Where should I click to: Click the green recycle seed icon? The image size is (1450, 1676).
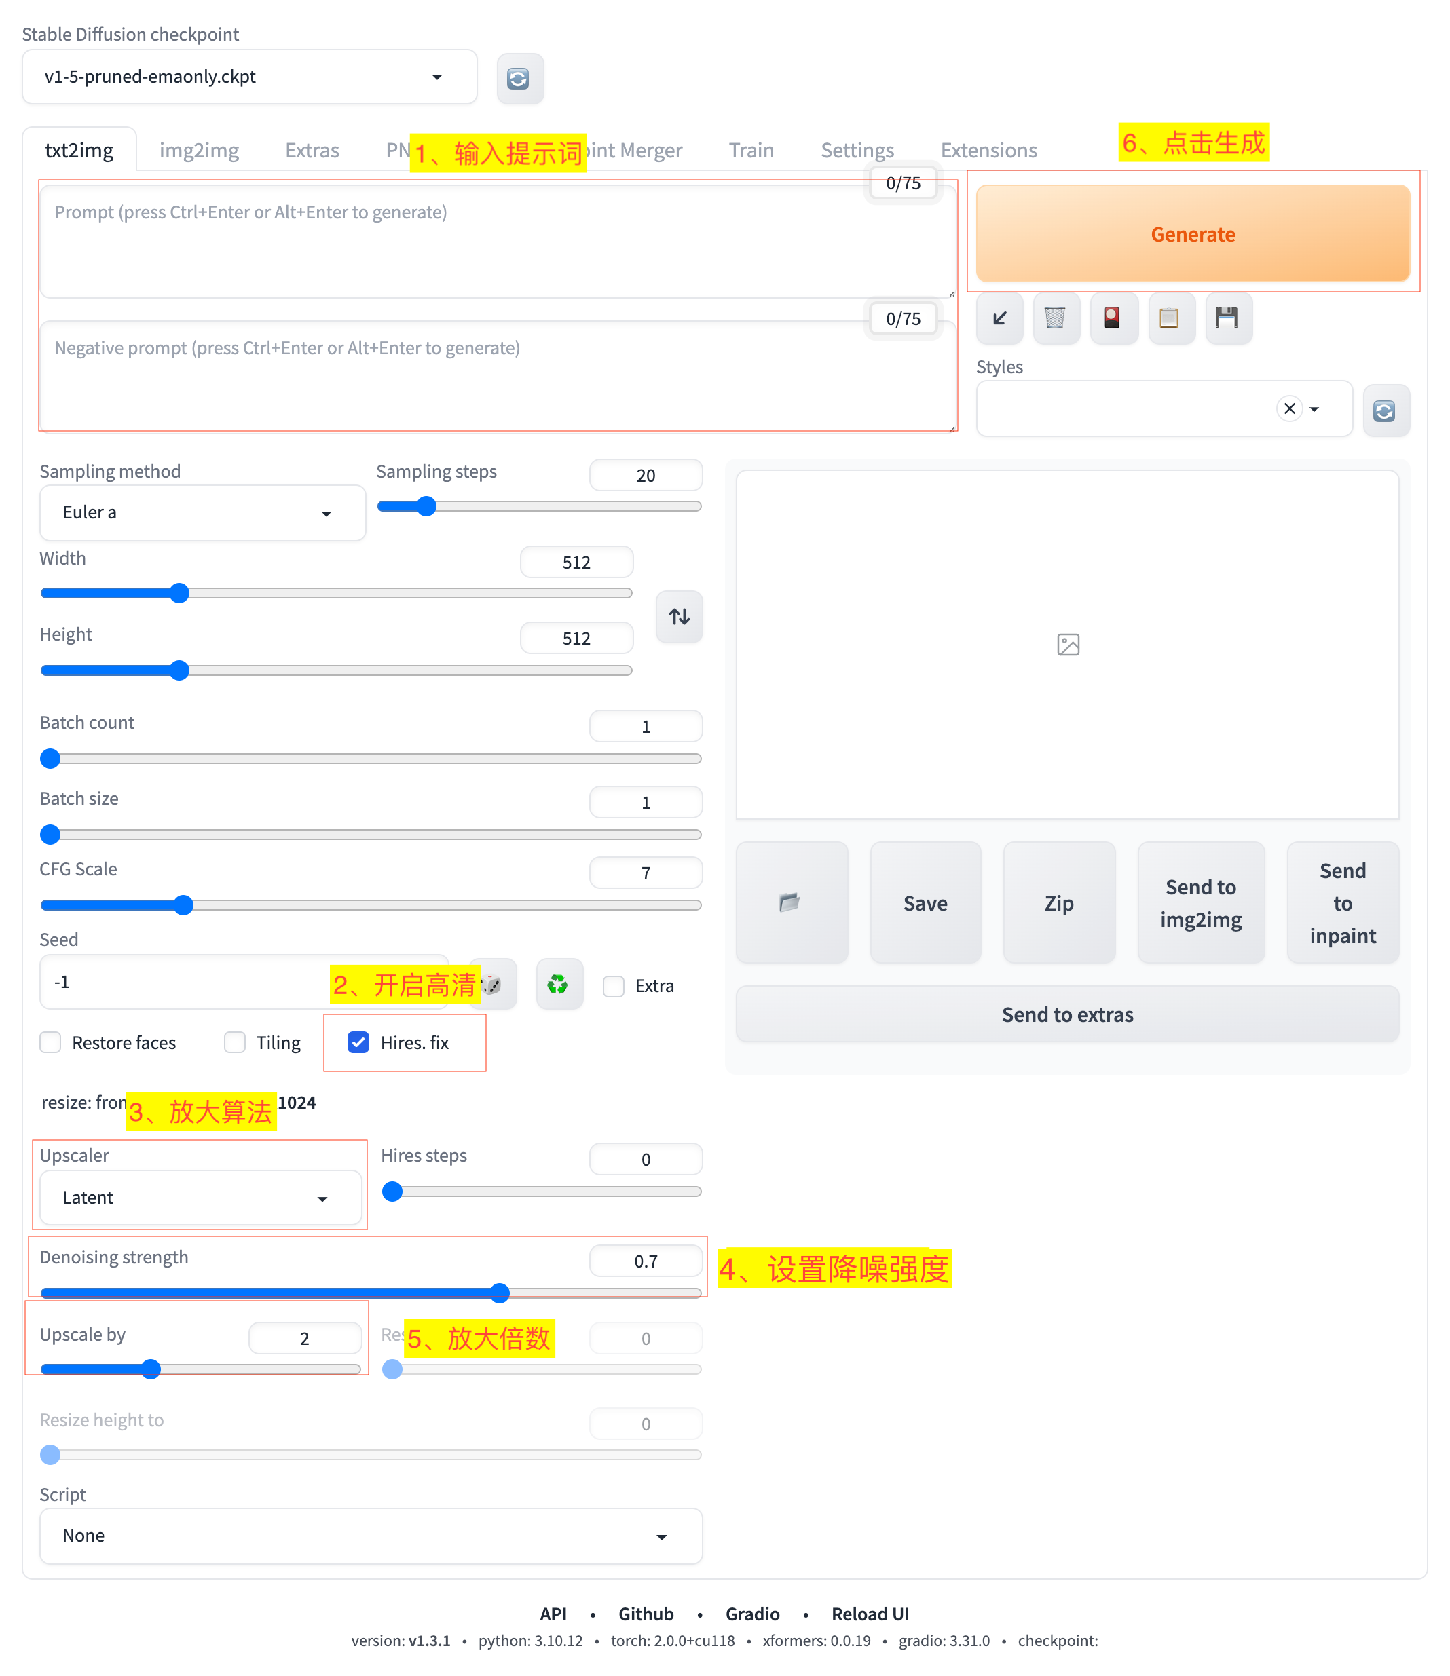558,985
